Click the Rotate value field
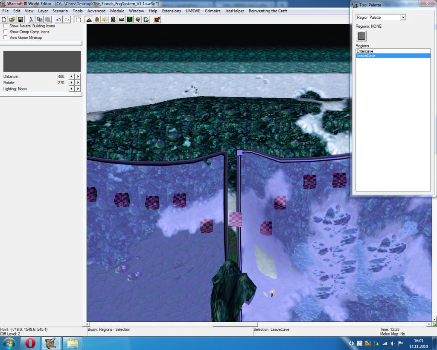The width and height of the screenshot is (437, 350). (x=61, y=82)
